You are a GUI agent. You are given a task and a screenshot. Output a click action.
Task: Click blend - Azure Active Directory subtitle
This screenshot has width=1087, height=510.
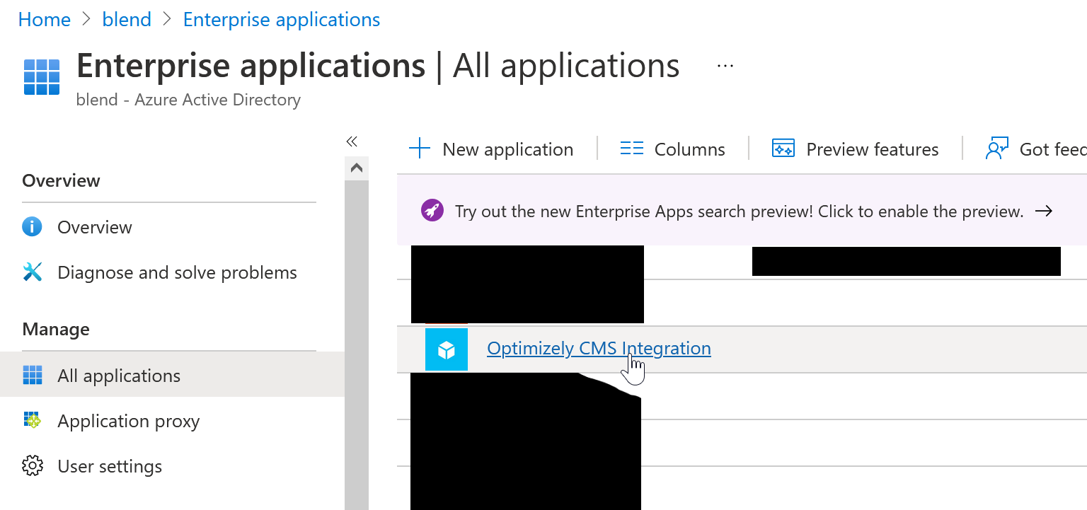click(x=188, y=100)
